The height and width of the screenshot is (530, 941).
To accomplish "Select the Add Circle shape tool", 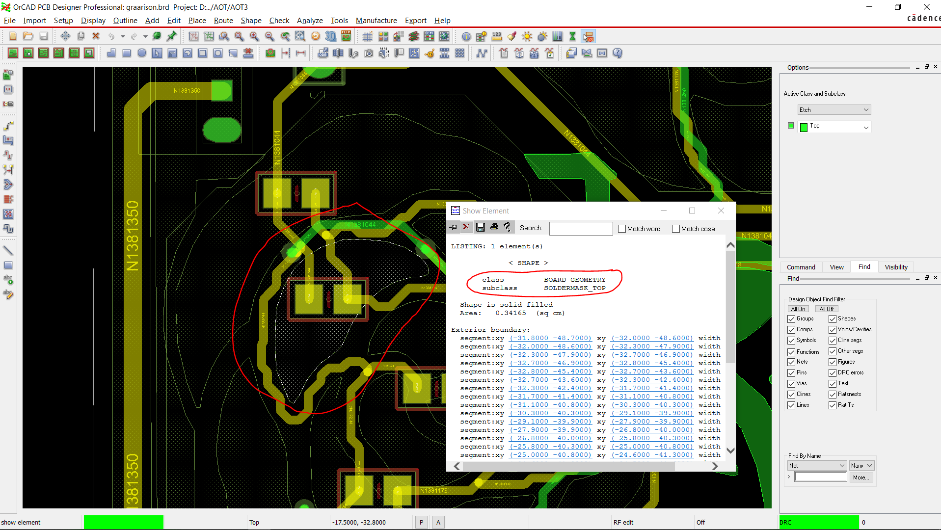I will coord(142,53).
